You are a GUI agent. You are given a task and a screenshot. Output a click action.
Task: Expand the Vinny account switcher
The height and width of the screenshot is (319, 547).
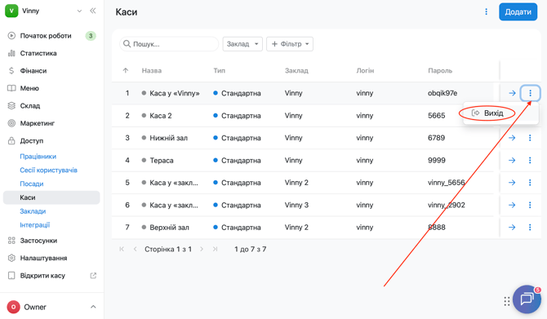click(x=79, y=11)
